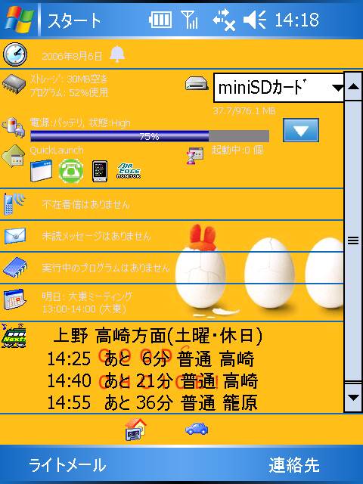Click the alarm bell icon
Viewport: 363px width, 484px height.
click(117, 54)
